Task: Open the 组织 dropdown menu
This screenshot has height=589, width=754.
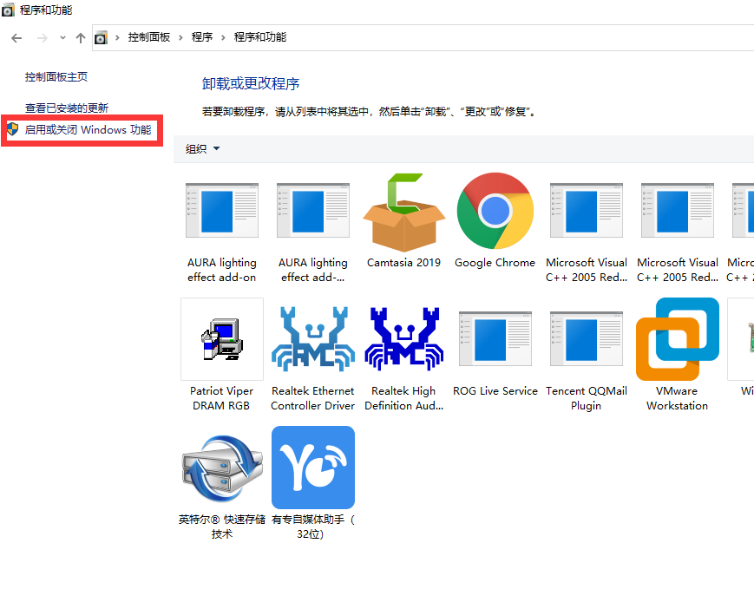Action: coord(201,148)
